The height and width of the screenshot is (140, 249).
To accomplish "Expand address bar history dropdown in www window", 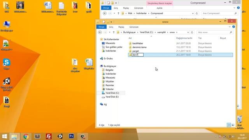I will (188, 32).
